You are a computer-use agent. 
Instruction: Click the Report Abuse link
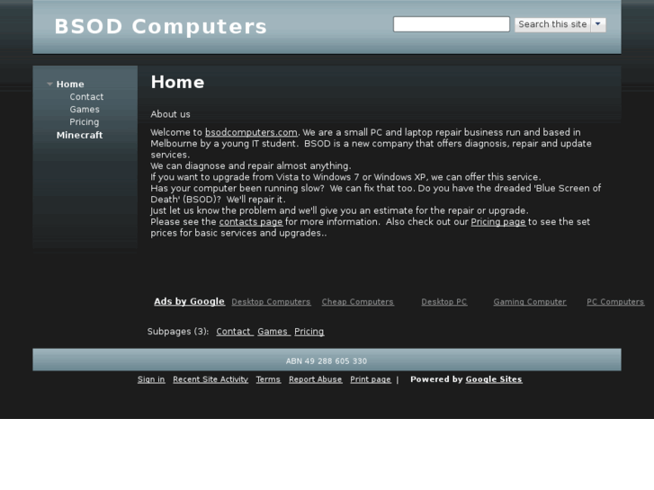316,379
